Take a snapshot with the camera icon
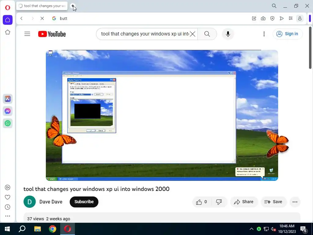This screenshot has height=235, width=313. (263, 18)
